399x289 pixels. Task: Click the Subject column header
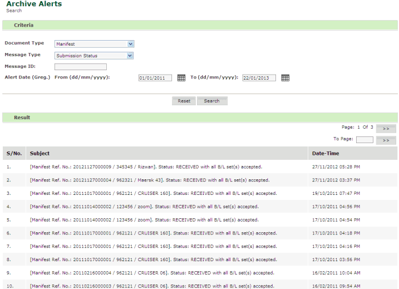(40, 153)
